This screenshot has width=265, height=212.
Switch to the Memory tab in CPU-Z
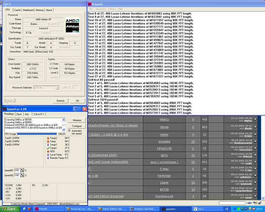pyautogui.click(x=40, y=10)
